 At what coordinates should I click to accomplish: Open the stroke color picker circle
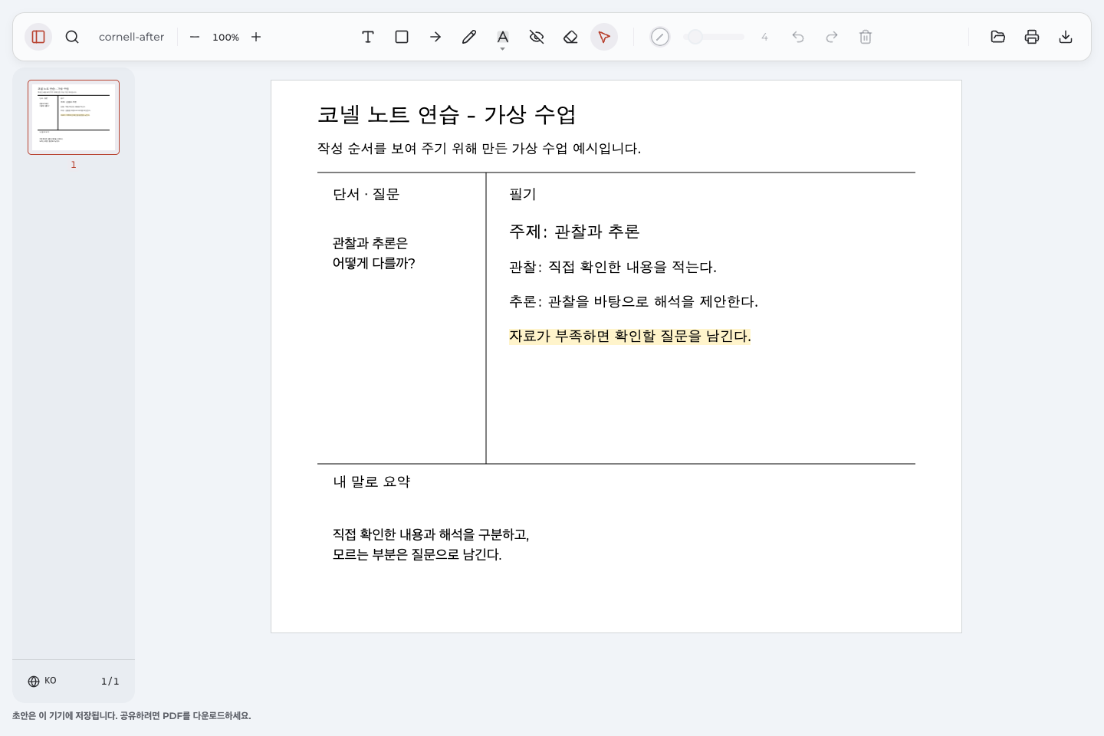click(x=660, y=37)
